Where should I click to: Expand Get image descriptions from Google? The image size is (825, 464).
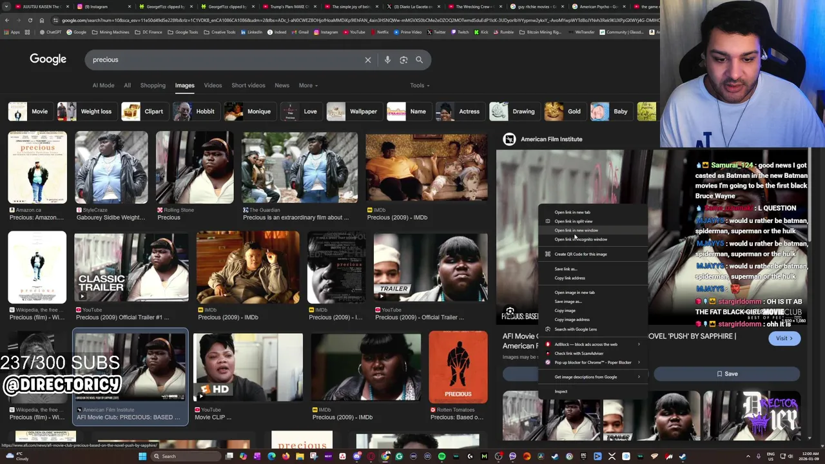(593, 377)
